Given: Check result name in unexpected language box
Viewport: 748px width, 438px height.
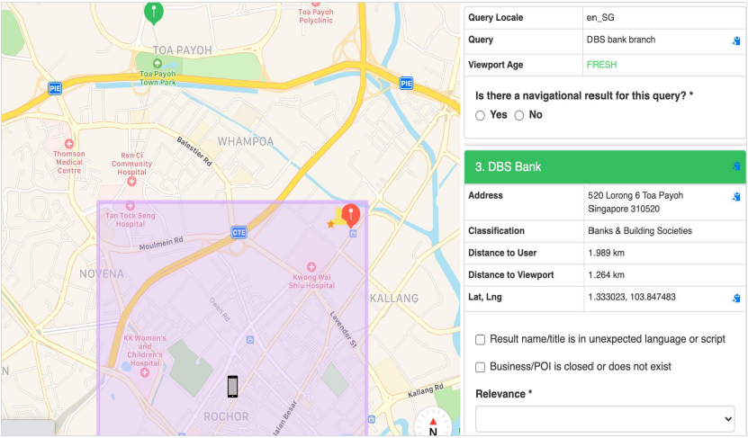Looking at the screenshot, I should 480,339.
